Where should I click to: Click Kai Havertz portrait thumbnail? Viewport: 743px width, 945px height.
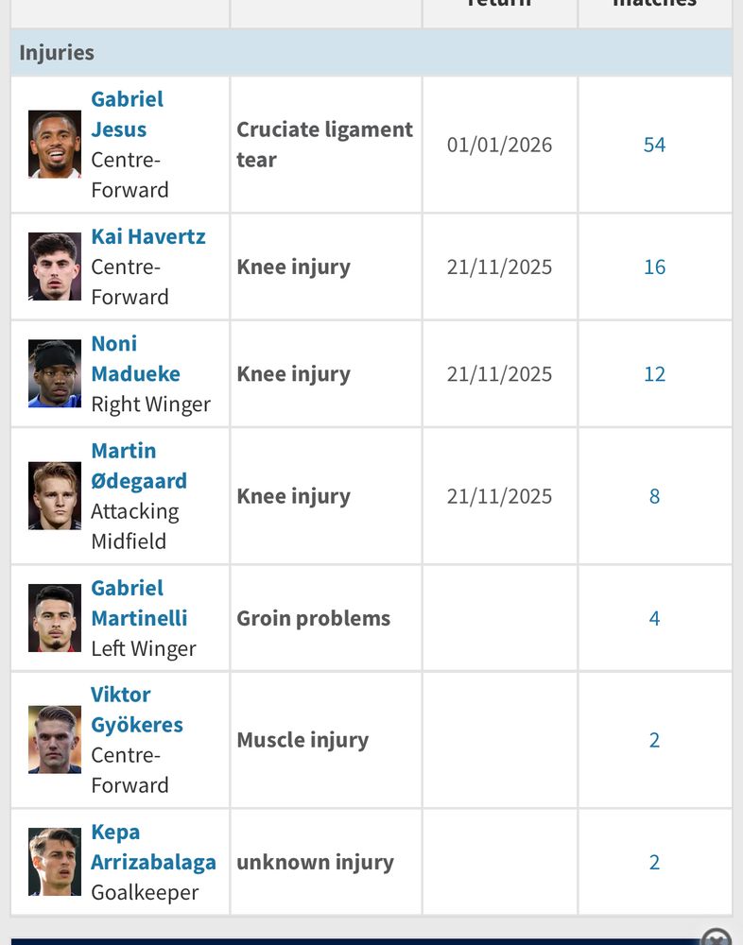(x=55, y=266)
